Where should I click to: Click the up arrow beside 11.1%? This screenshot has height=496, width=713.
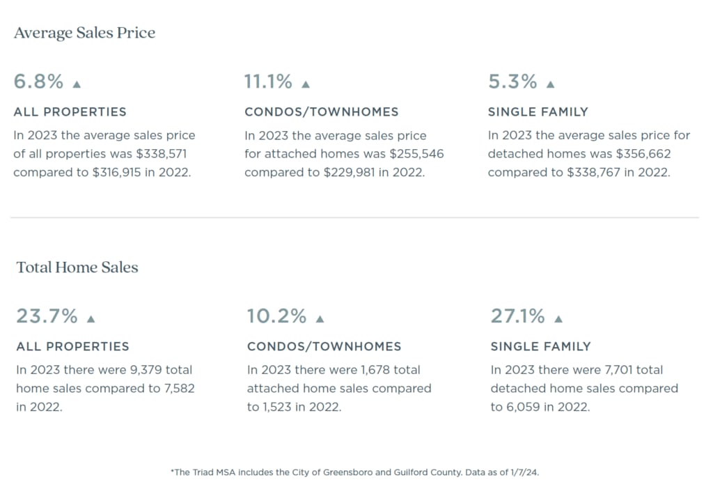click(306, 84)
